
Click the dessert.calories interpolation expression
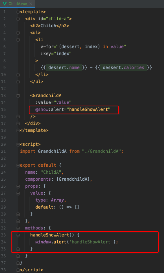[x=124, y=67]
